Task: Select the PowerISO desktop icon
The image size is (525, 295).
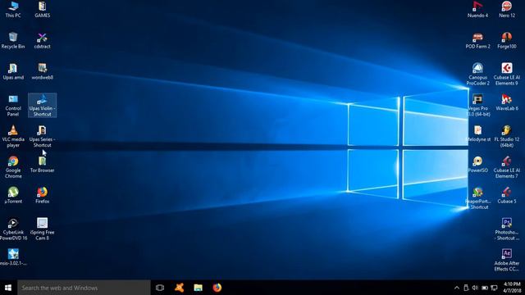Action: click(477, 165)
